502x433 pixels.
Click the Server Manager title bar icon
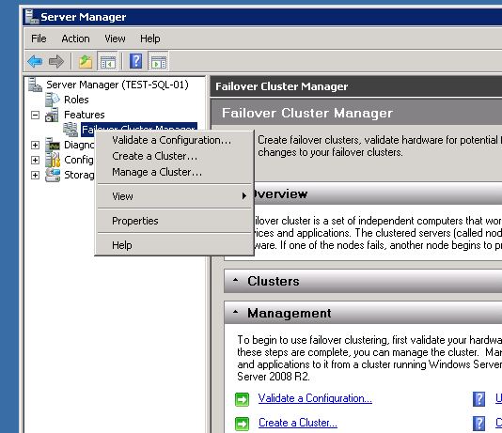point(32,17)
